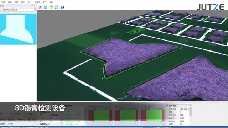Click the 元件料号 Pad value
Image resolution: width=228 pixels, height=128 pixels.
181,115
